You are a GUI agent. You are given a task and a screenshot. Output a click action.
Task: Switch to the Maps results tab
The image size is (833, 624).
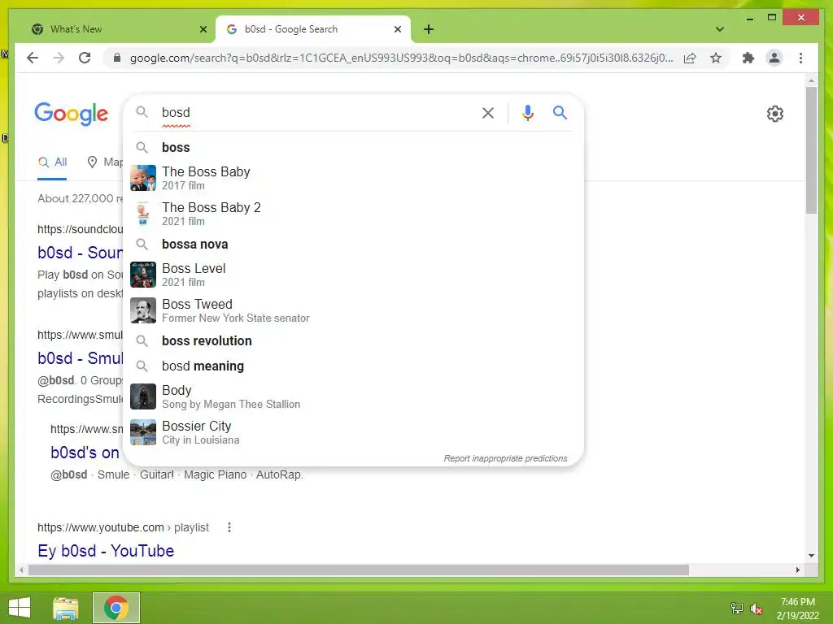[105, 162]
